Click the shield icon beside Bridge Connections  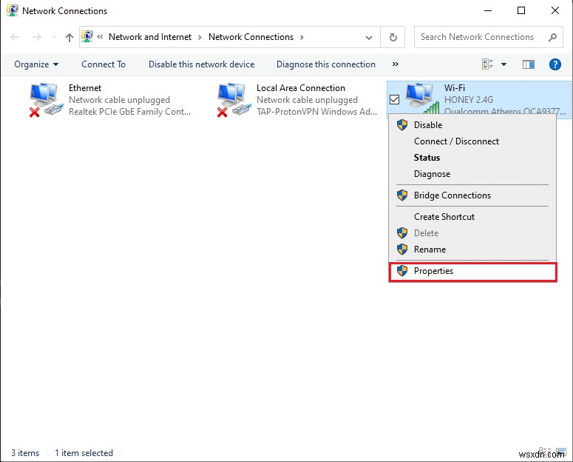coord(402,195)
